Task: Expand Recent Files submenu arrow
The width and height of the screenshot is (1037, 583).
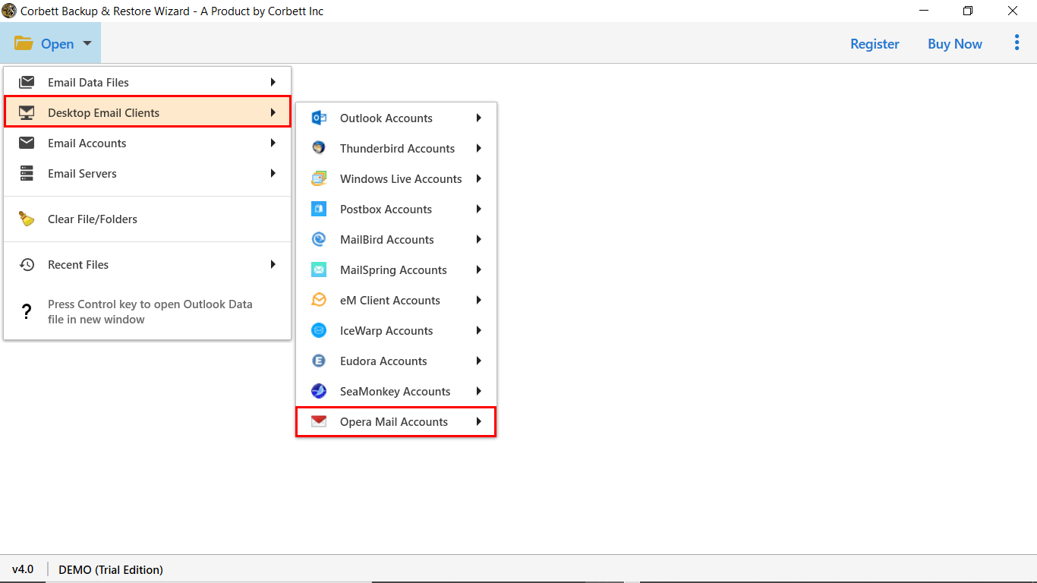Action: pyautogui.click(x=273, y=264)
